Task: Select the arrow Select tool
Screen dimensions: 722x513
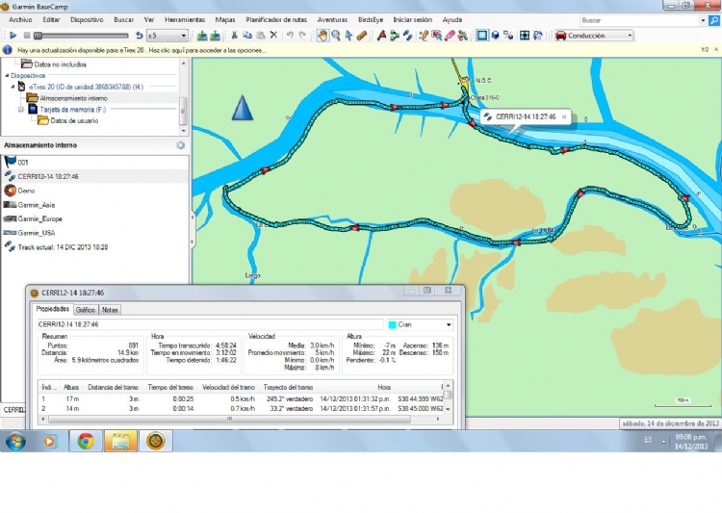Action: click(x=349, y=36)
